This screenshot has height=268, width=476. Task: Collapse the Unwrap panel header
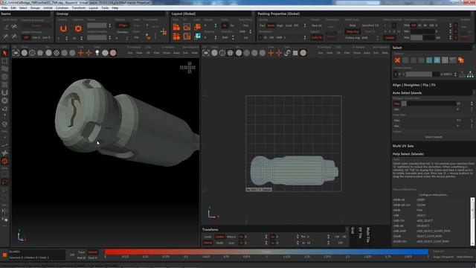pyautogui.click(x=62, y=13)
